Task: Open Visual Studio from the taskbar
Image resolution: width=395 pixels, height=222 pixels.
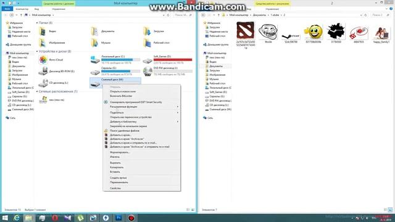Action: click(67, 218)
